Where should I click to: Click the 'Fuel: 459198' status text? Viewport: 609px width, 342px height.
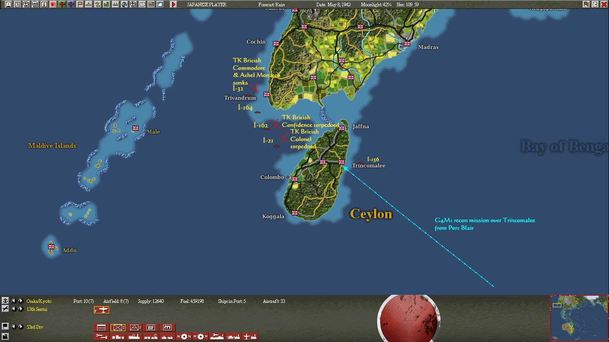(192, 301)
